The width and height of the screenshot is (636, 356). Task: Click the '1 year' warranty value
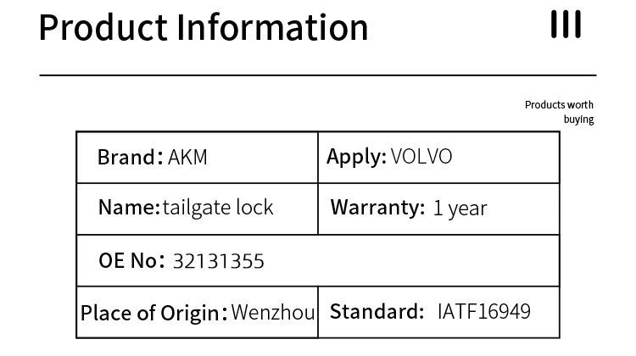(x=460, y=209)
